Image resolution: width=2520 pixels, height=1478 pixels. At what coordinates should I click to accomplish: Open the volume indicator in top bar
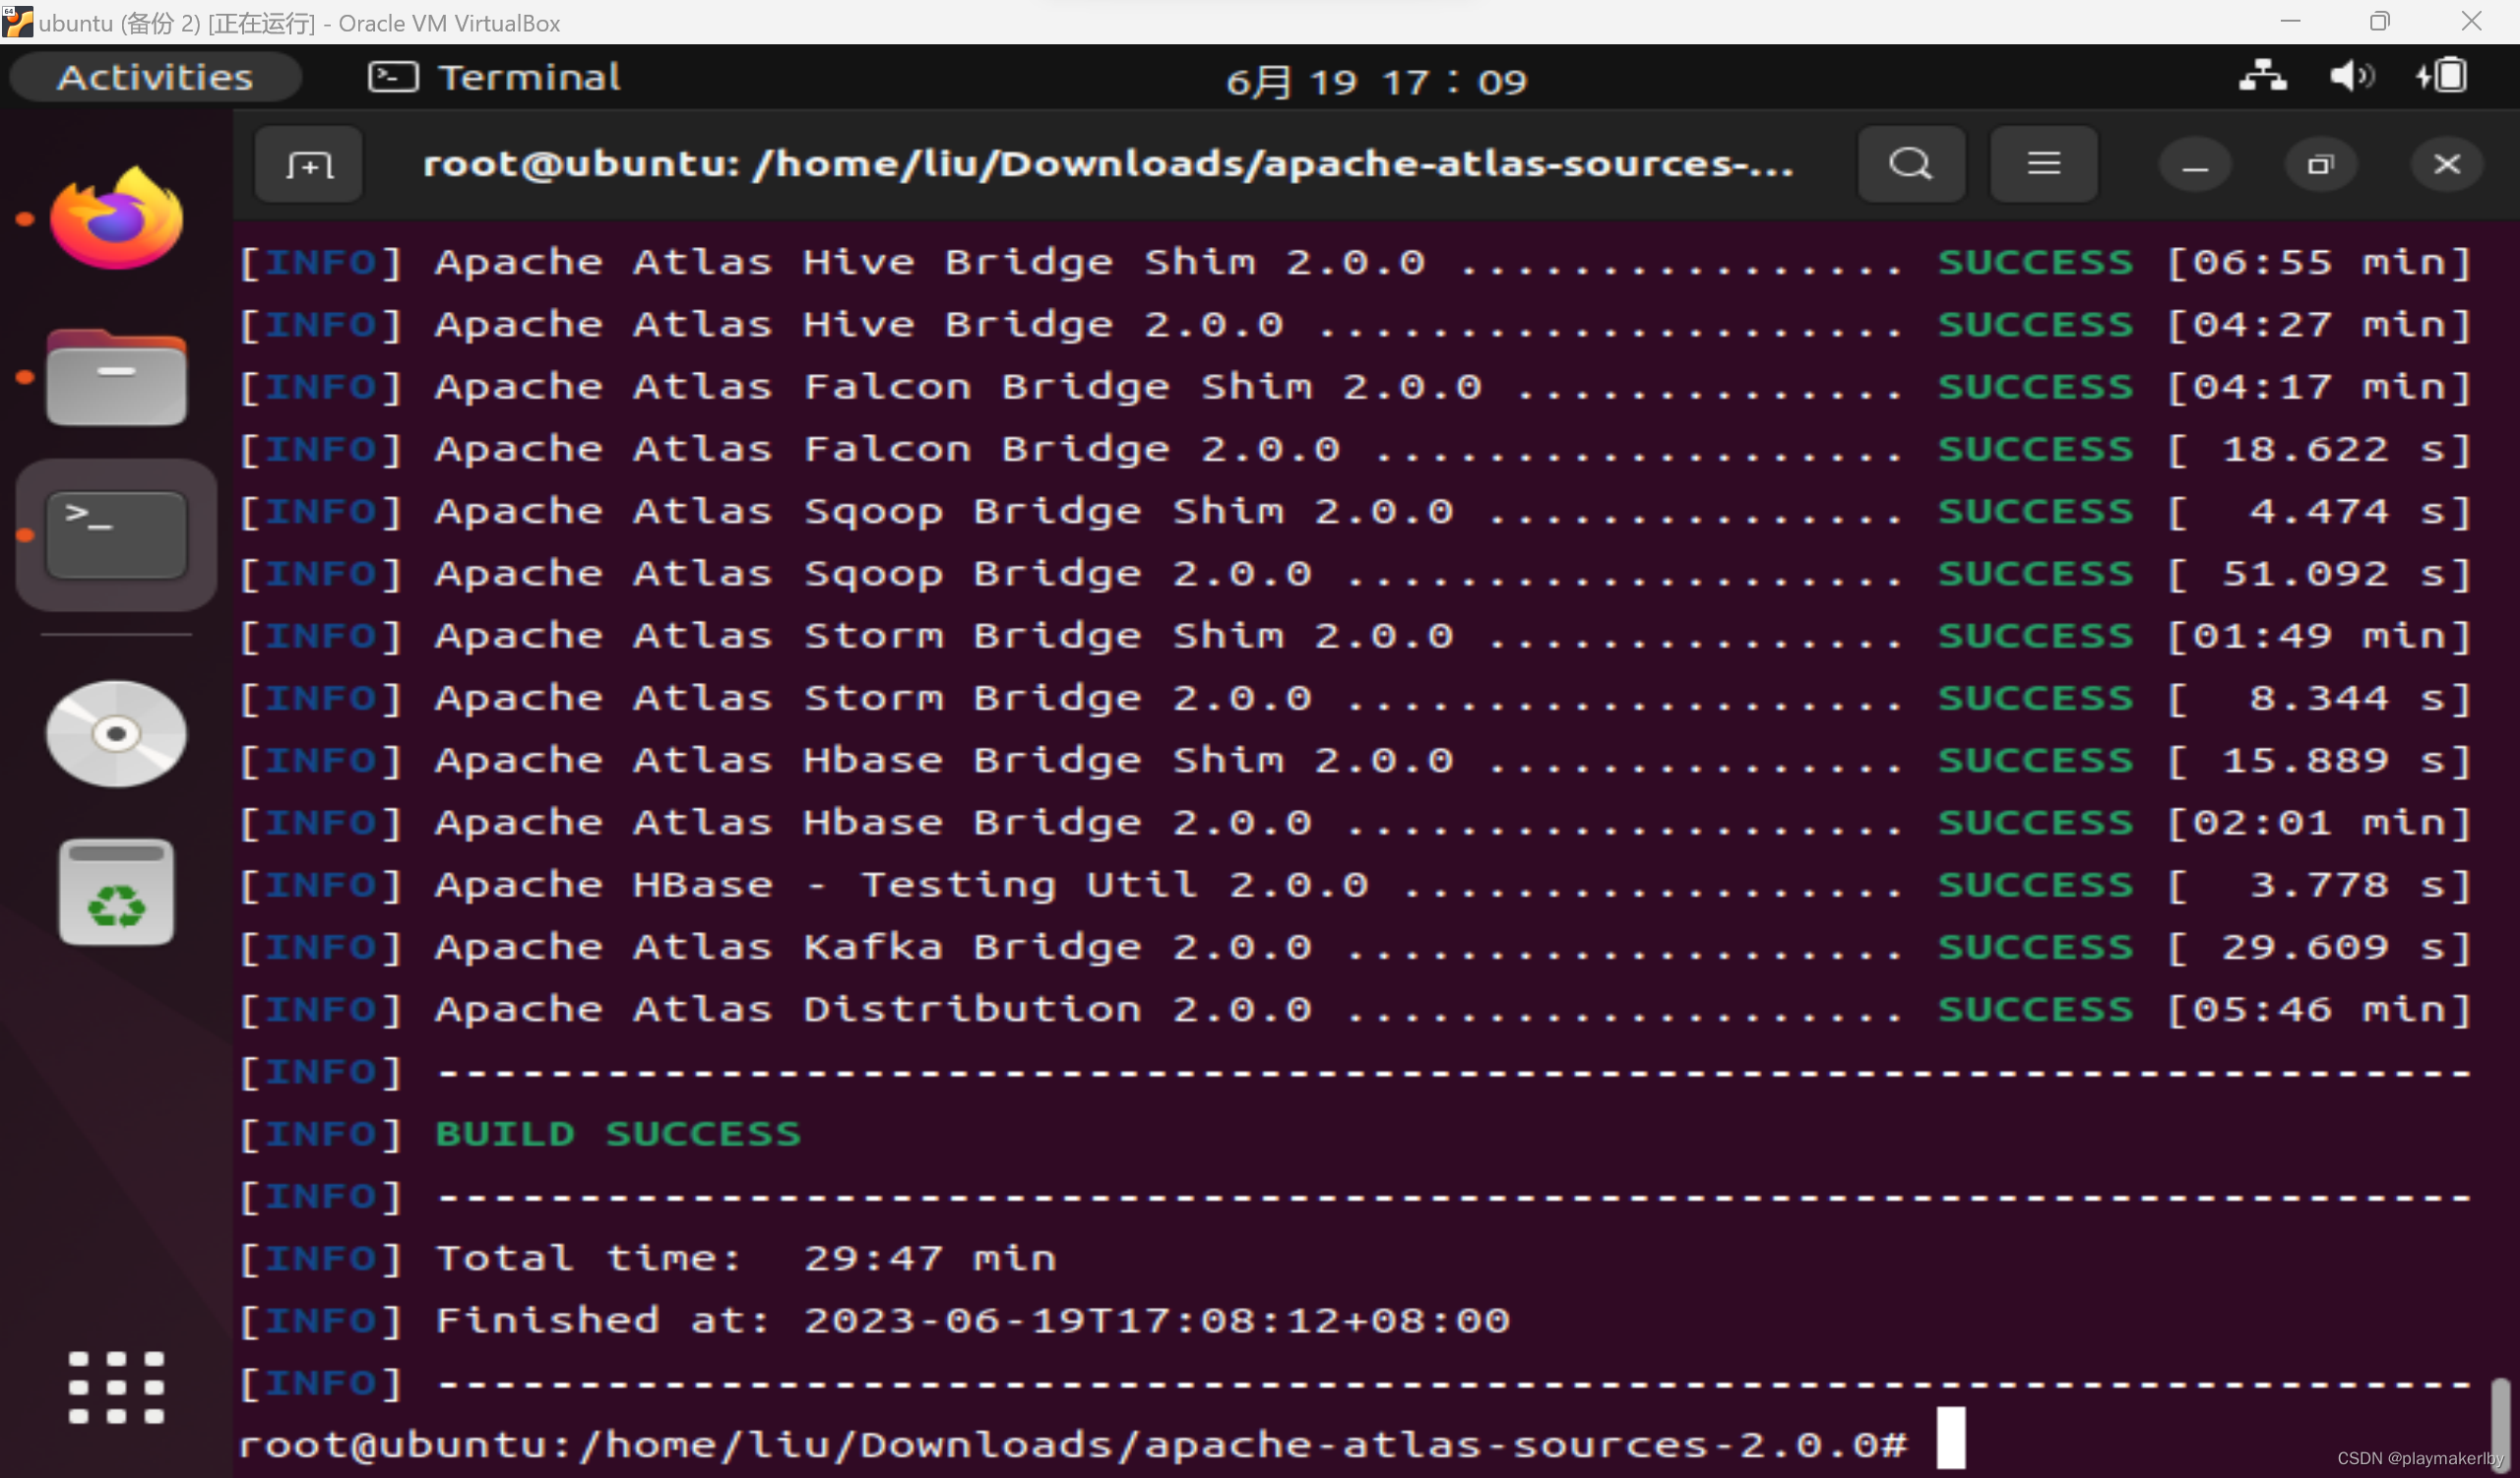pyautogui.click(x=2351, y=77)
